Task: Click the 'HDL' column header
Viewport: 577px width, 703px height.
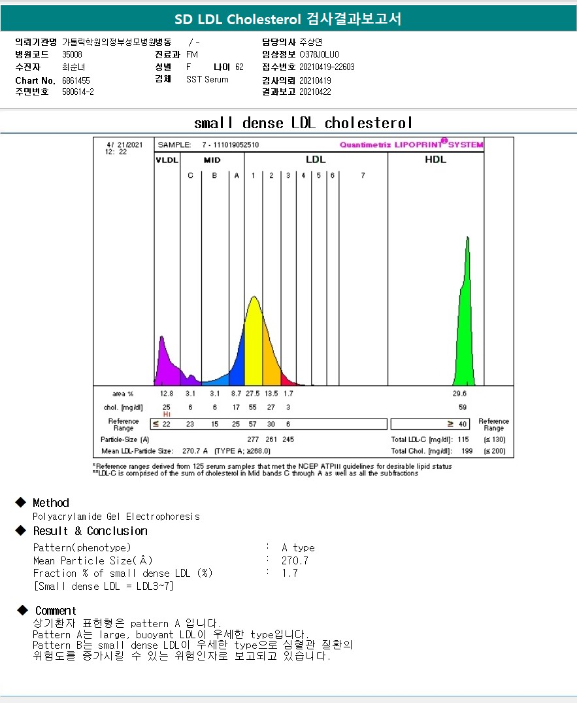Action: click(435, 160)
